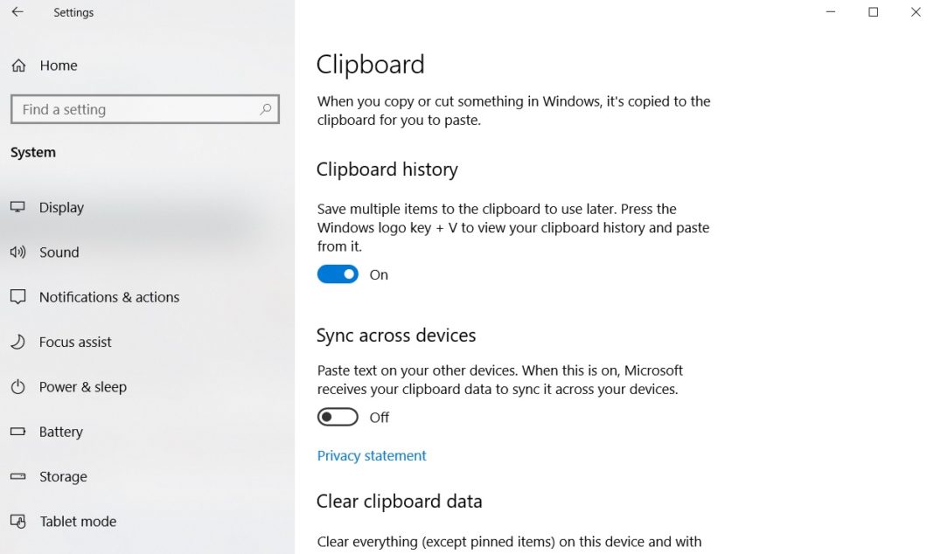The height and width of the screenshot is (554, 934).
Task: Click the Sound speaker icon
Action: click(18, 252)
